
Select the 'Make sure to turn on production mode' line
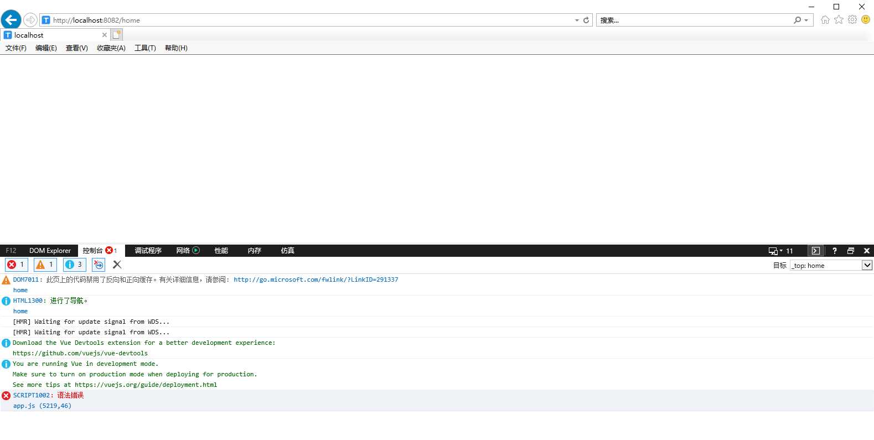[x=135, y=374]
